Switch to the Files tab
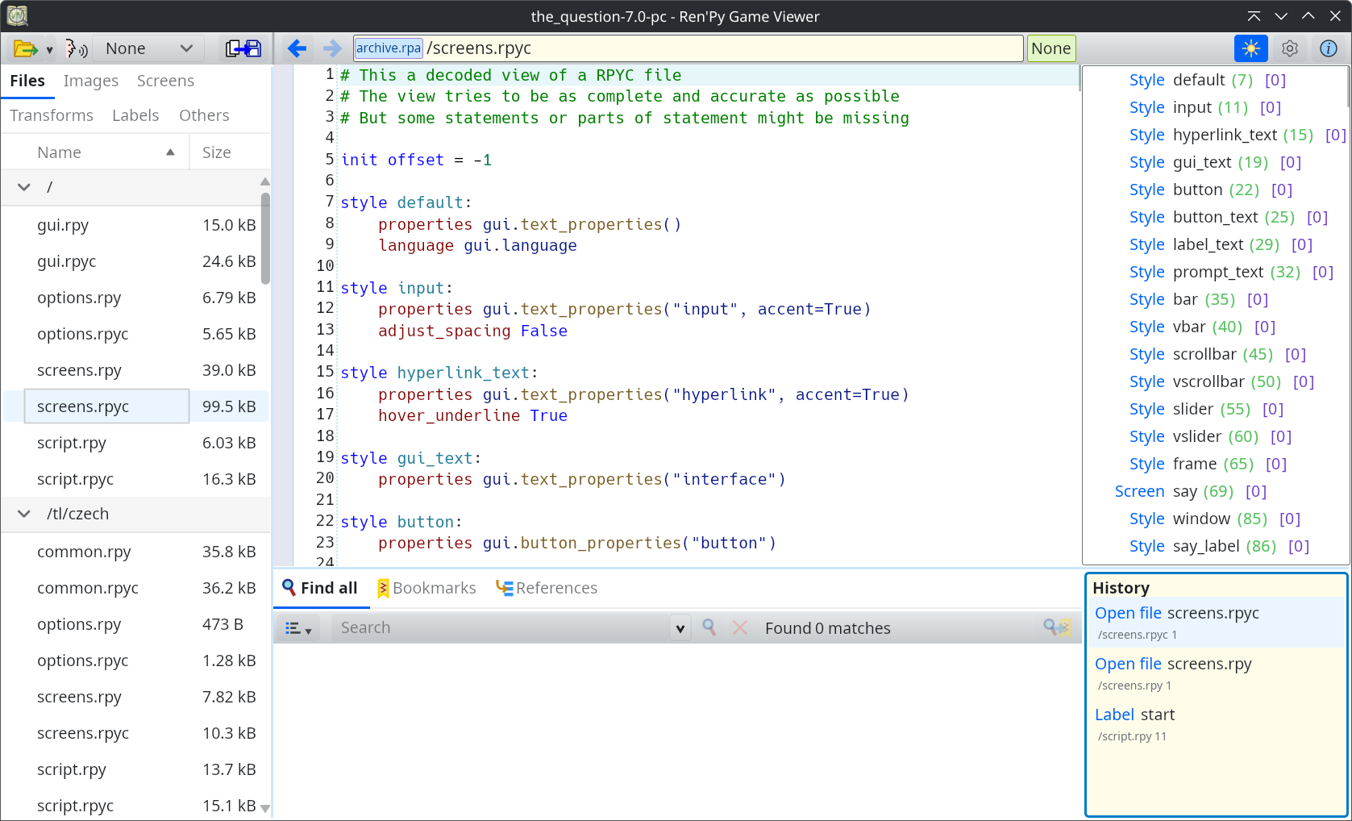Screen dimensions: 1352x821 [27, 81]
